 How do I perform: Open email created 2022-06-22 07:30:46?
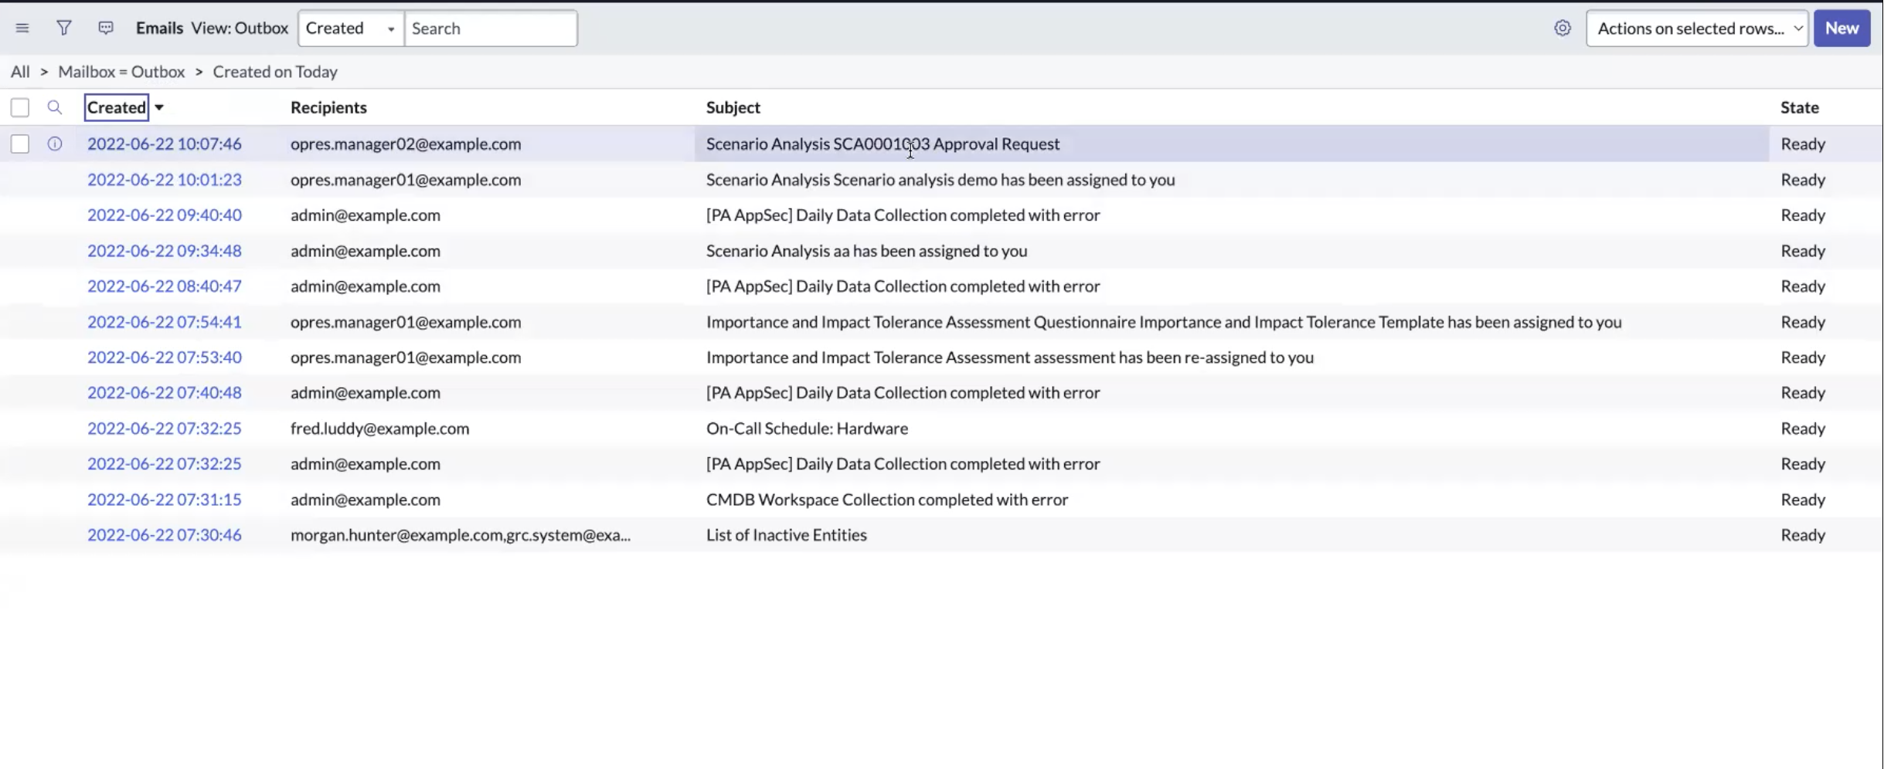click(165, 535)
